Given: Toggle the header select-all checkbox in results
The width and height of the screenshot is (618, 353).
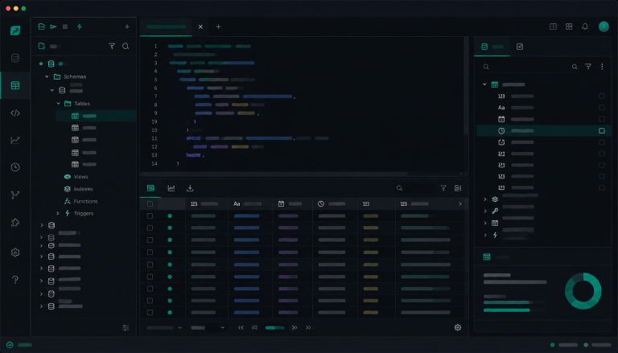Looking at the screenshot, I should (x=150, y=203).
